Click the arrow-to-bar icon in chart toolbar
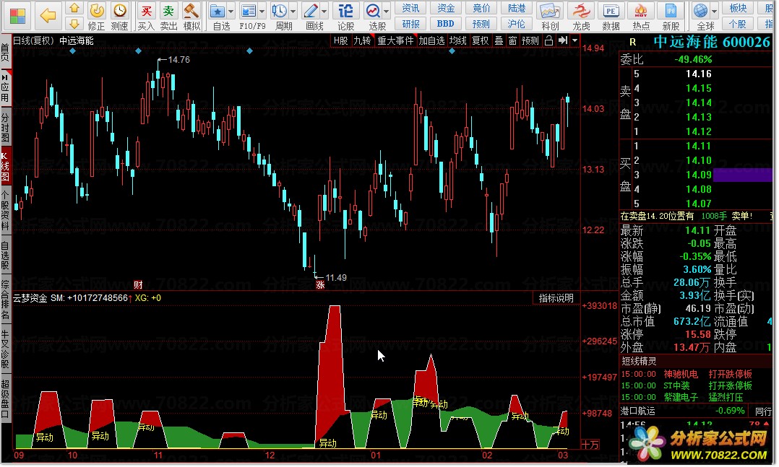Viewport: 779px width, 467px height. (562, 40)
